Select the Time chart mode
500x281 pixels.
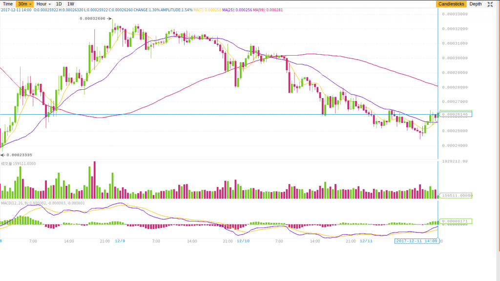coord(8,4)
